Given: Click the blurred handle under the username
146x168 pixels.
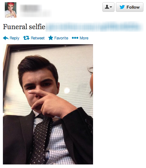Looking at the screenshot, I should 36,13.
